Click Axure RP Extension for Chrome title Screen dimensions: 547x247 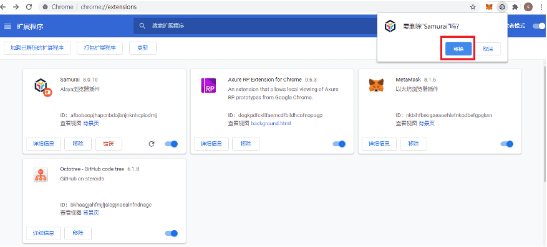click(265, 80)
